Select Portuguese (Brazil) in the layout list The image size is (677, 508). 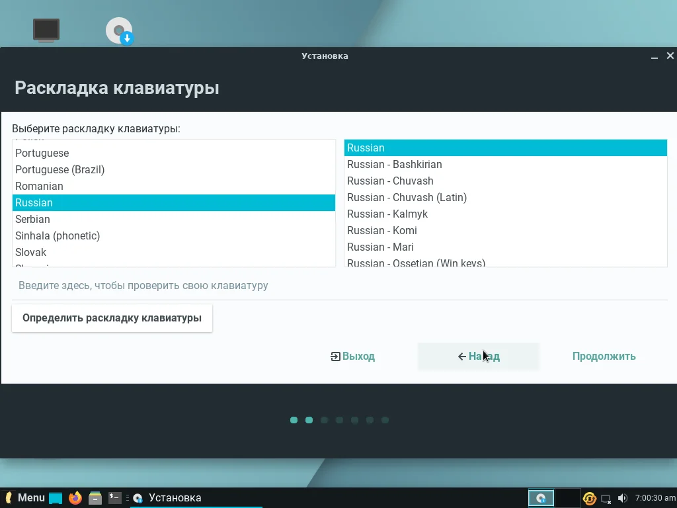coord(60,169)
